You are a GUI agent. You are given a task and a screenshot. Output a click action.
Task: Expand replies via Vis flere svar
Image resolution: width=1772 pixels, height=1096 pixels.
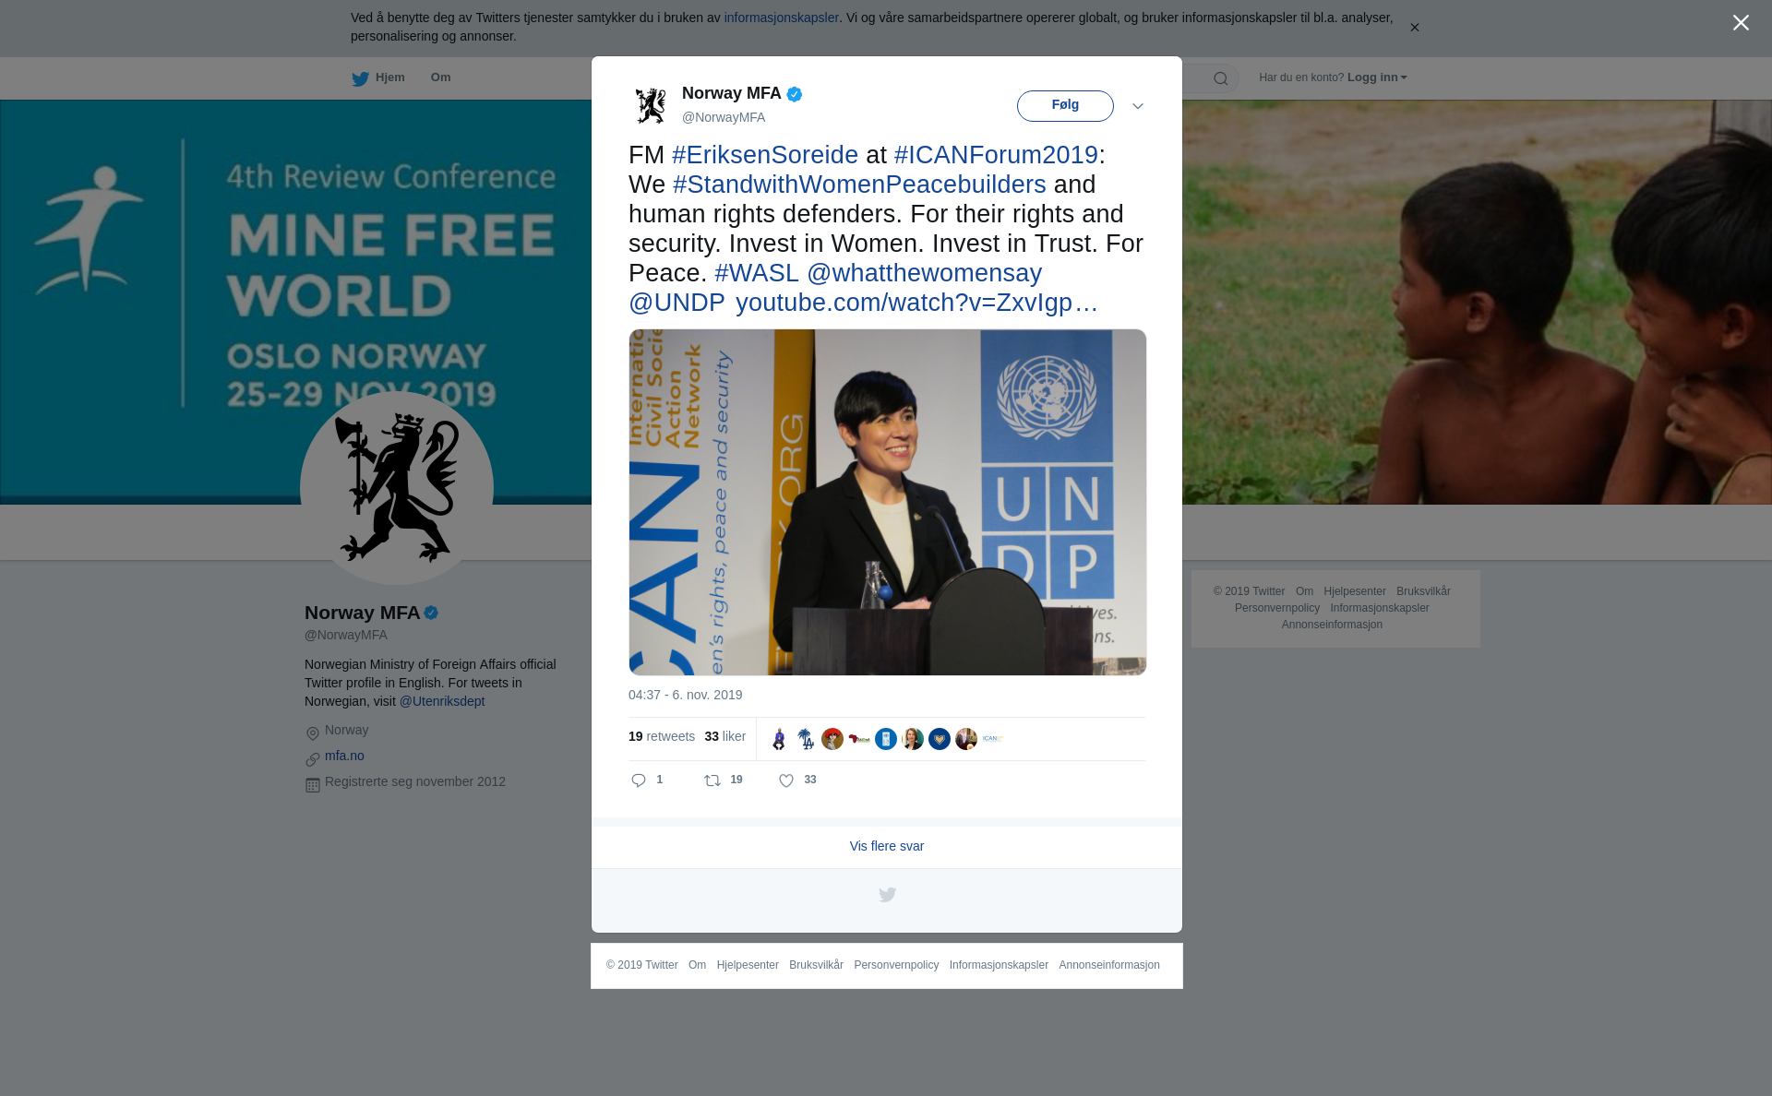point(887,846)
